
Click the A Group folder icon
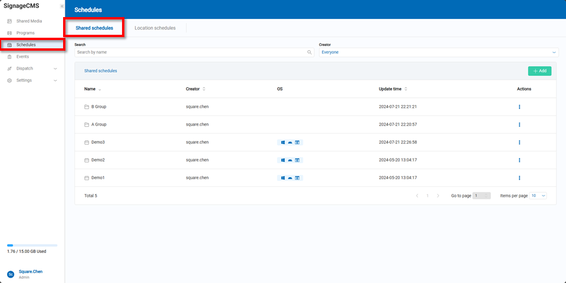[x=87, y=124]
